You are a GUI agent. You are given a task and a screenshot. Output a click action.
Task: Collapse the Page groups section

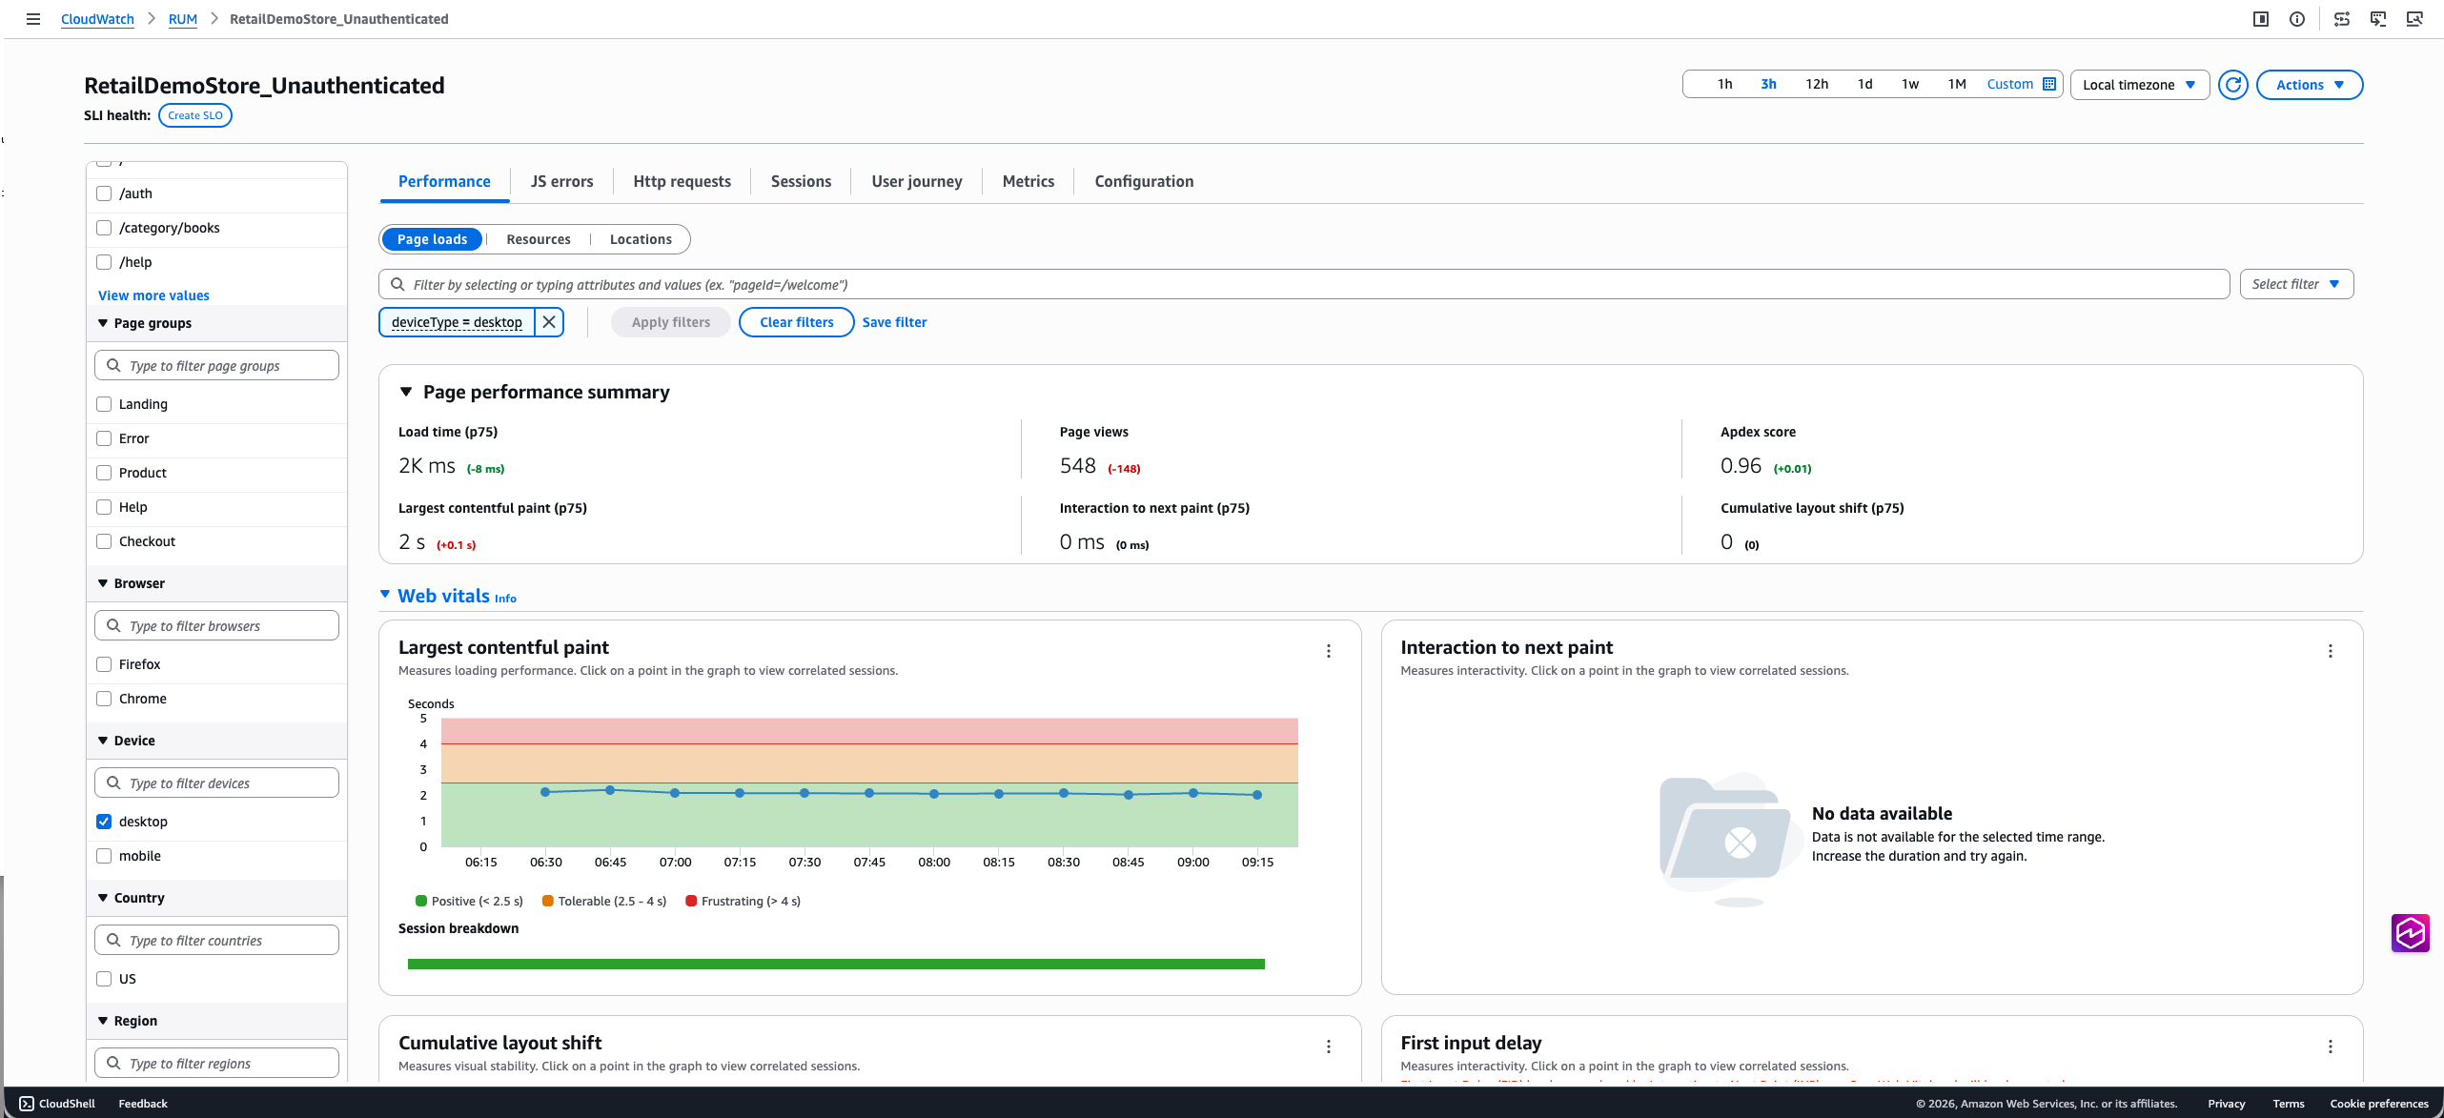(x=103, y=323)
